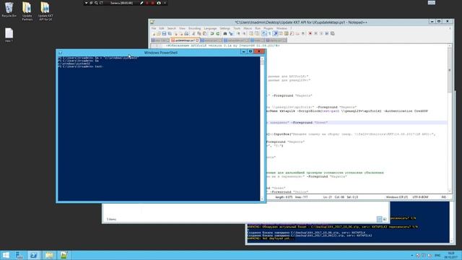Toggle Show all characters icon in Notepad++
Screen dimensions: 462x260
269,34
